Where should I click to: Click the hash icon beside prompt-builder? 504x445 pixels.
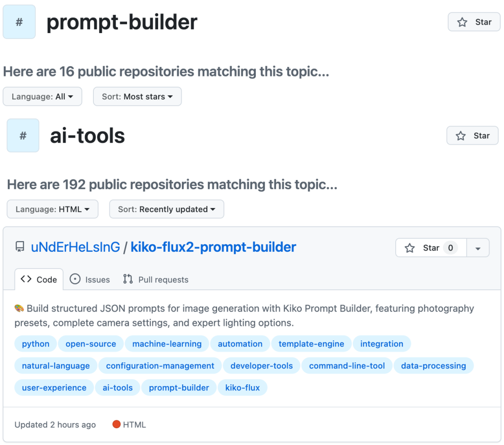click(19, 22)
